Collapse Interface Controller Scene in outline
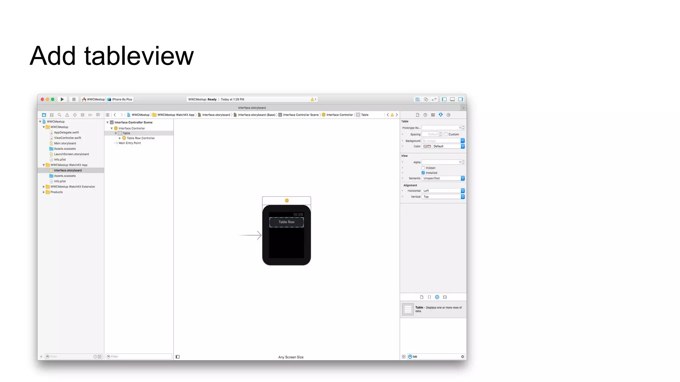Screen dimensions: 680x382 coord(108,122)
